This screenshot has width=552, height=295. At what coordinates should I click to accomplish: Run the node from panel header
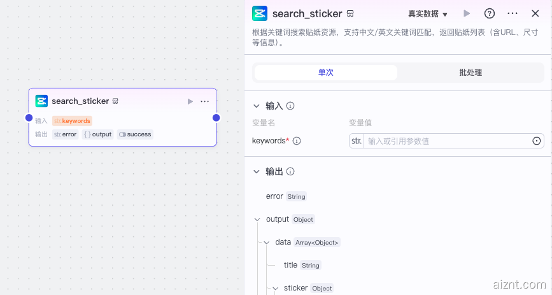467,14
